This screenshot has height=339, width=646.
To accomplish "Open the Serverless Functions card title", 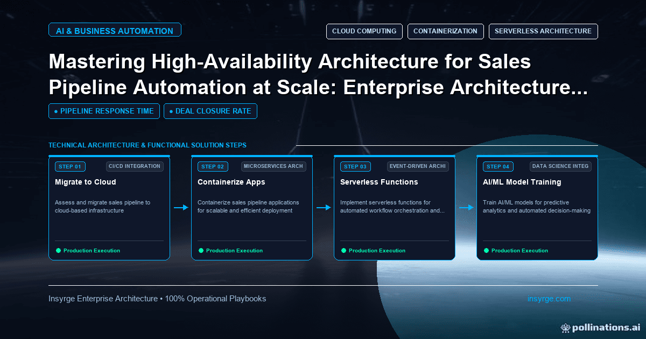I will tap(379, 182).
